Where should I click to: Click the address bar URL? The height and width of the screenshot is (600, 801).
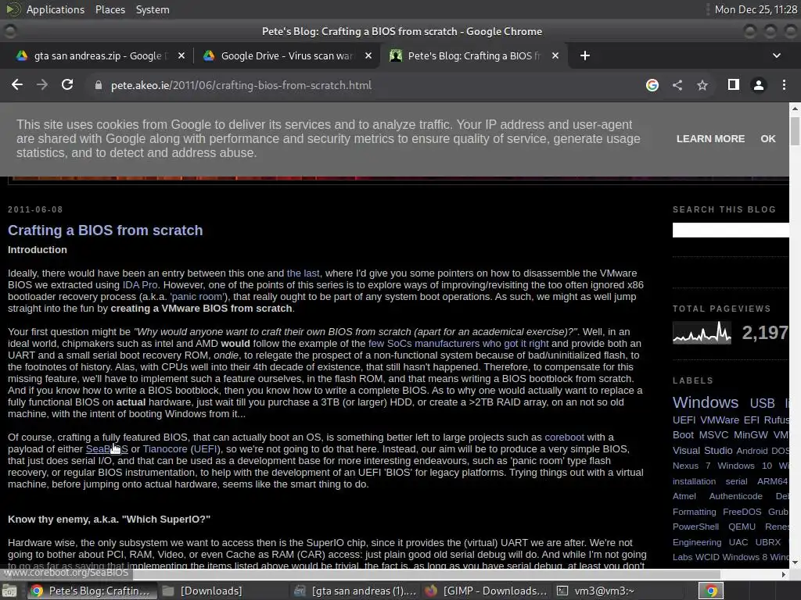tap(241, 85)
